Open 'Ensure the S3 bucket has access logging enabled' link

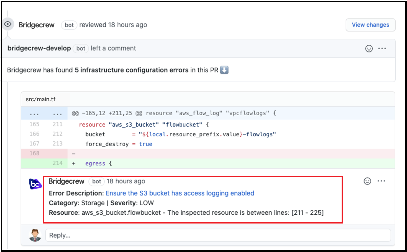tap(180, 193)
